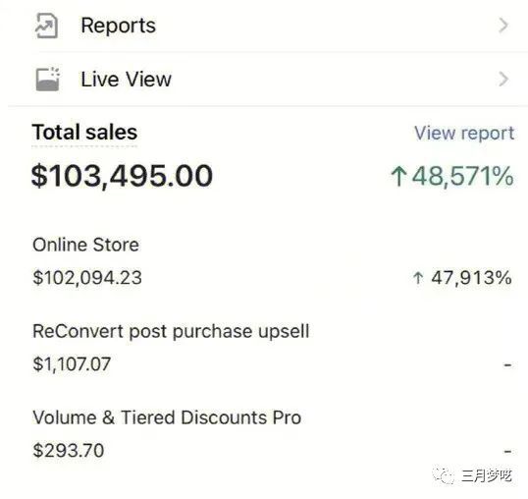Image resolution: width=528 pixels, height=499 pixels.
Task: Click the 48,571% growth figure
Action: tap(463, 176)
